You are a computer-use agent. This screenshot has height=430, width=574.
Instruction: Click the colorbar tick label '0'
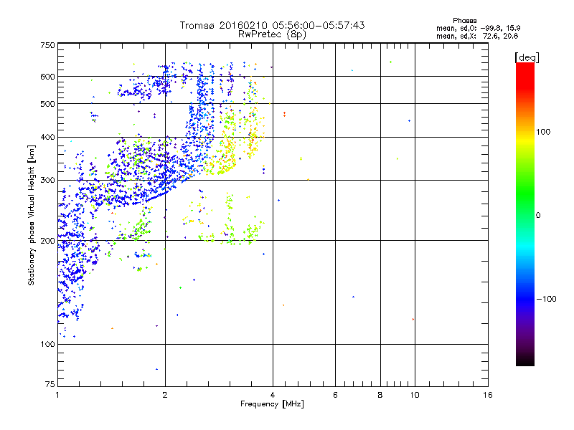pyautogui.click(x=538, y=216)
